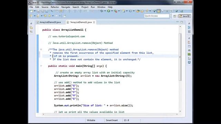Toggle the highlighted Mark Occurrences button
The height and width of the screenshot is (124, 221).
coord(158,11)
